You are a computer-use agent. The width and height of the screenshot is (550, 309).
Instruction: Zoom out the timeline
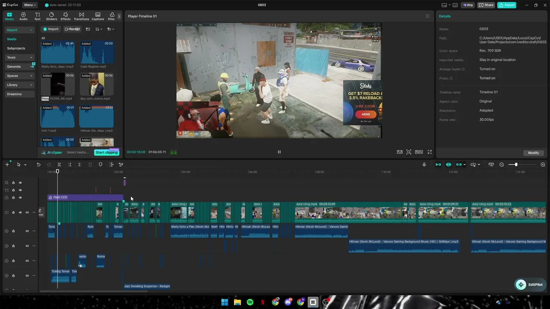click(501, 164)
